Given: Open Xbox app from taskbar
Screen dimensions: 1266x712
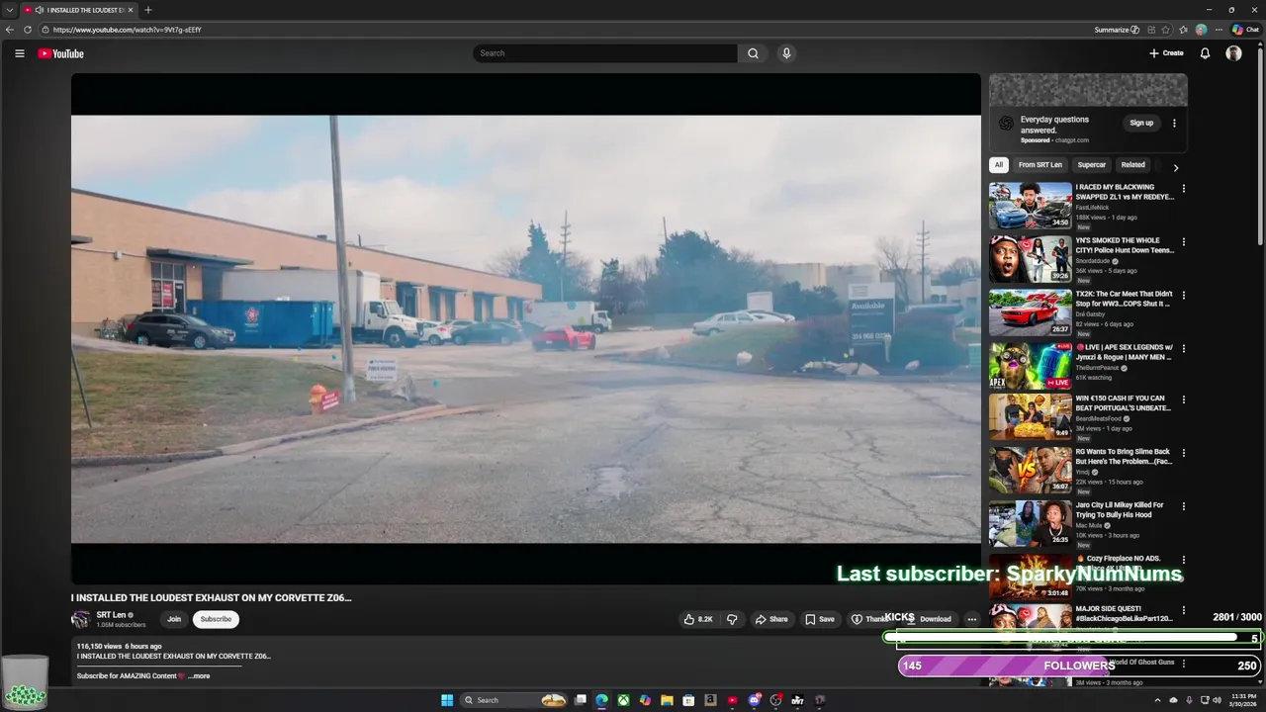Looking at the screenshot, I should [623, 700].
